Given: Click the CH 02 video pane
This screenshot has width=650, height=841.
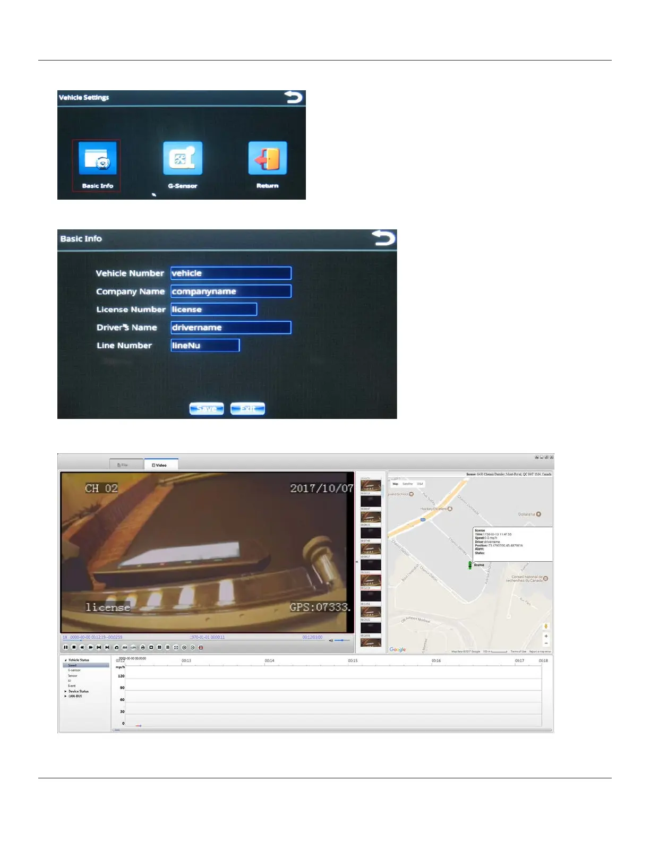Looking at the screenshot, I should pos(207,552).
